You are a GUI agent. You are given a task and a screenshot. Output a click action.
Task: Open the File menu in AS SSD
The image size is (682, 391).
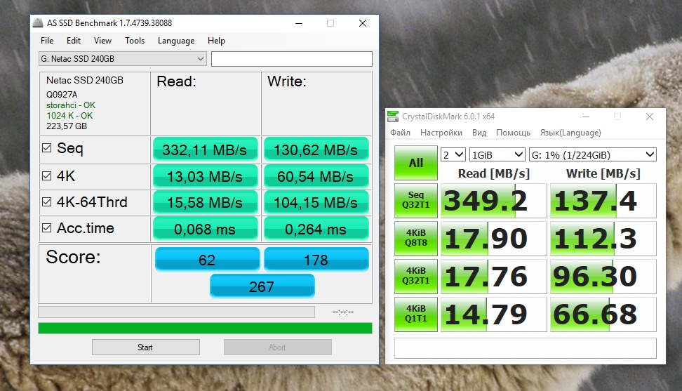[x=47, y=41]
